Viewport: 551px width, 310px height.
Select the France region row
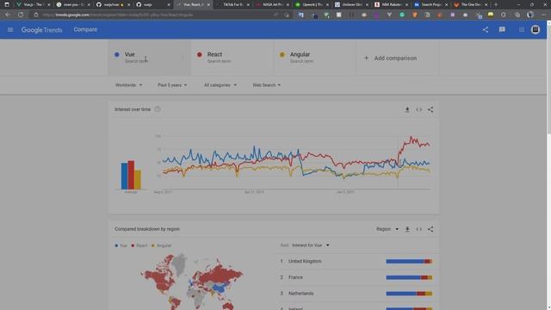pos(356,277)
